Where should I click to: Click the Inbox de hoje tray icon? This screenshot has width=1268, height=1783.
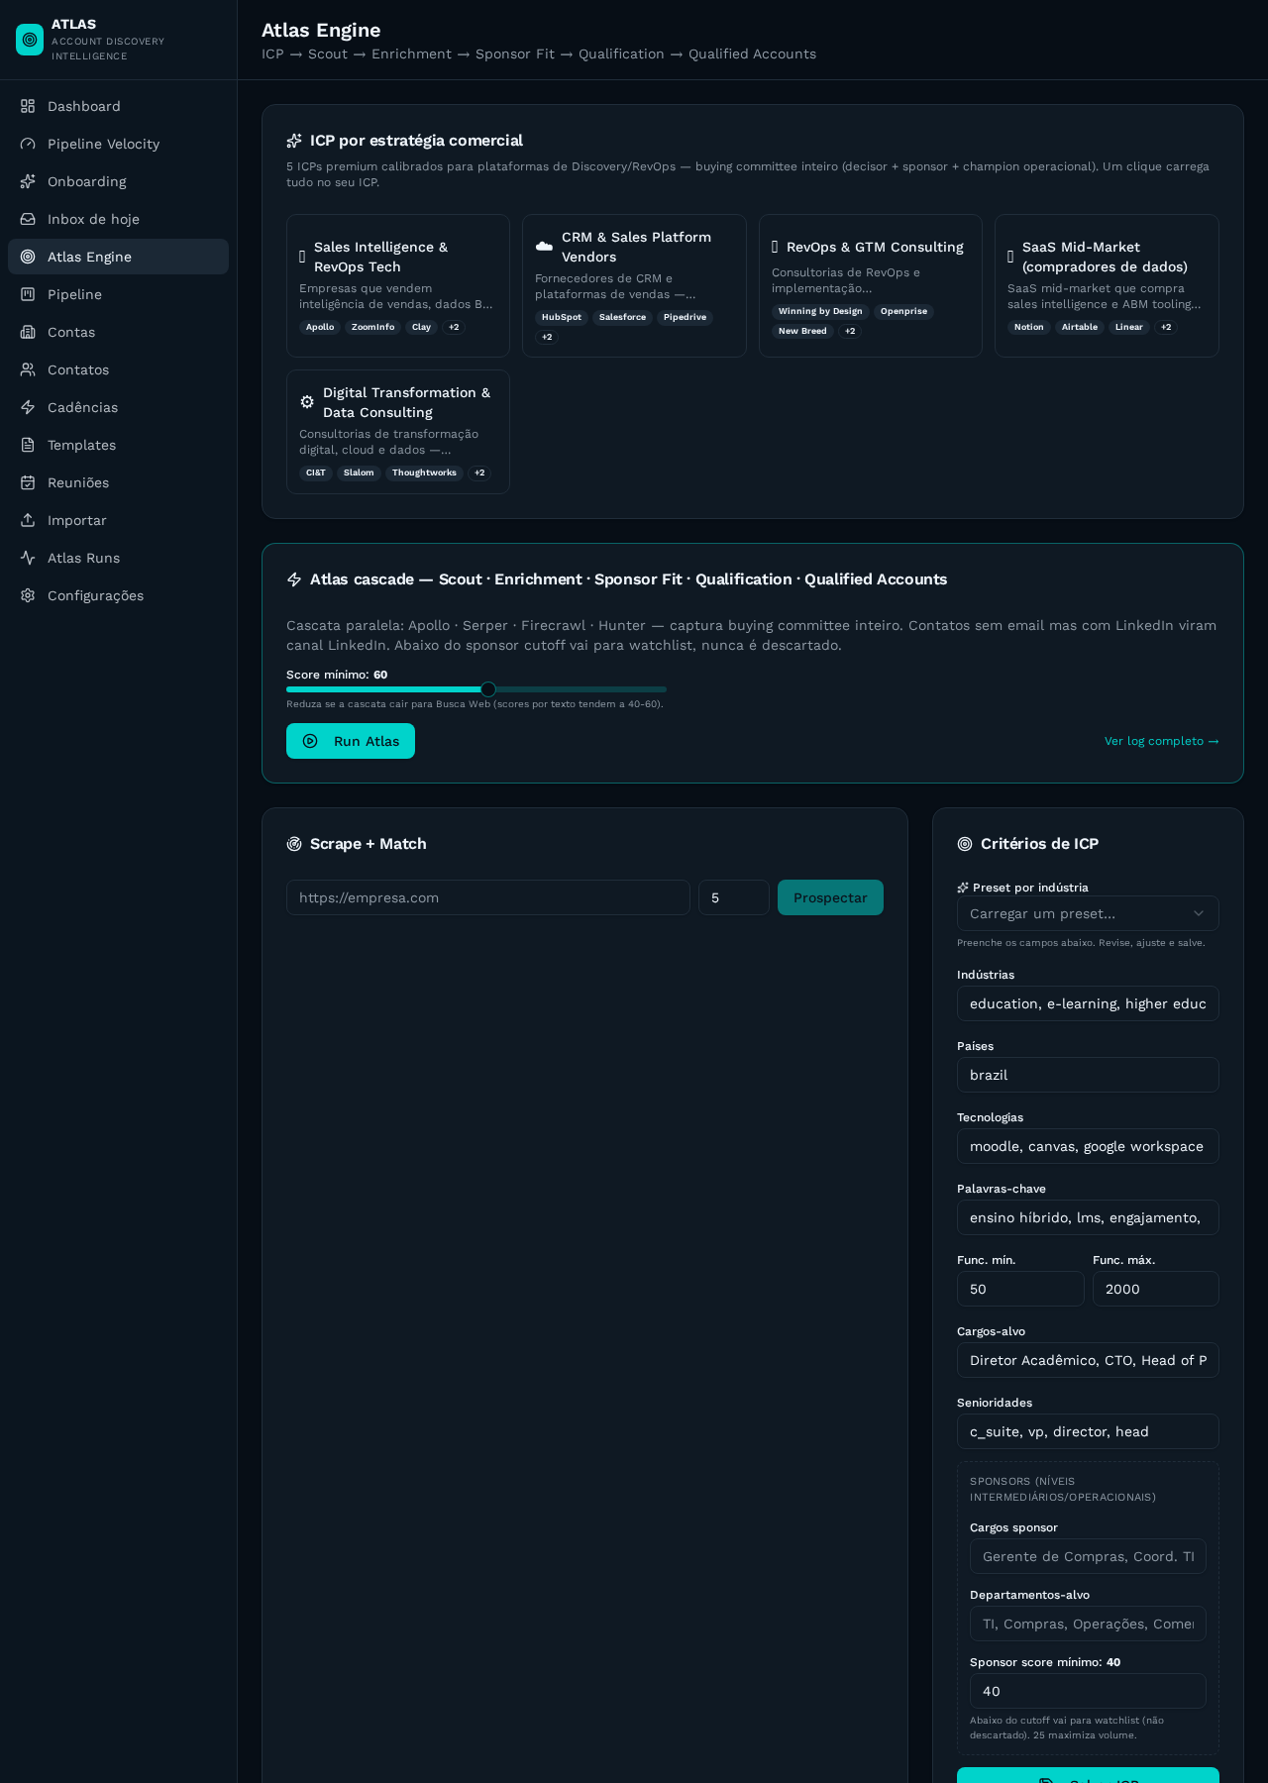[28, 219]
